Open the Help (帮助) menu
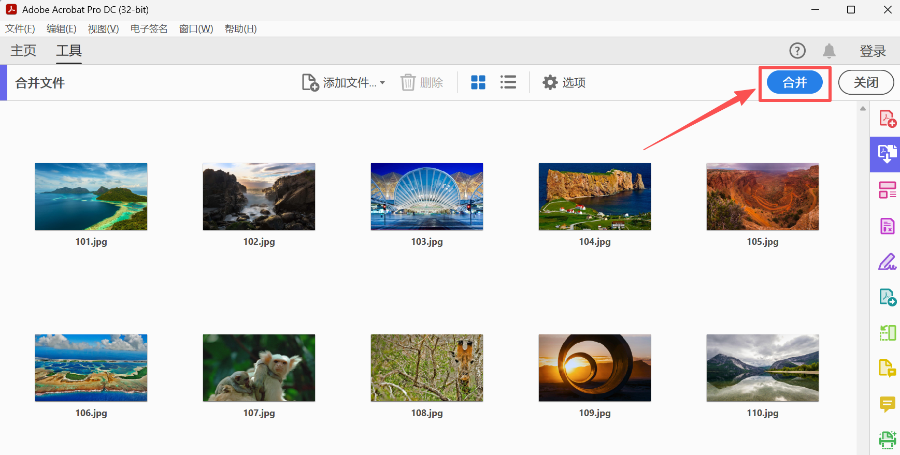This screenshot has width=900, height=455. [240, 29]
